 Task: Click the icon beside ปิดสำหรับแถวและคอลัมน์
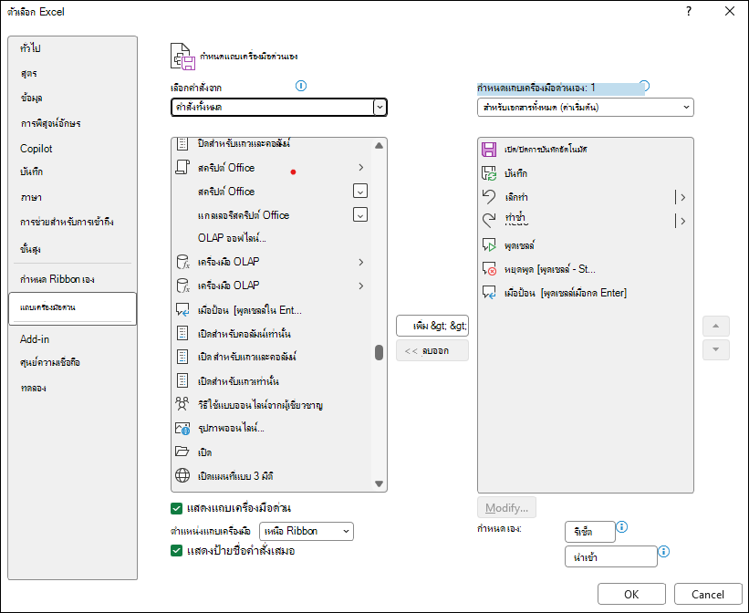182,143
